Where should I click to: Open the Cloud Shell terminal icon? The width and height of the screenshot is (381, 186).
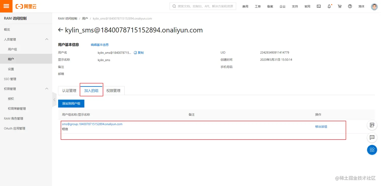(319, 7)
